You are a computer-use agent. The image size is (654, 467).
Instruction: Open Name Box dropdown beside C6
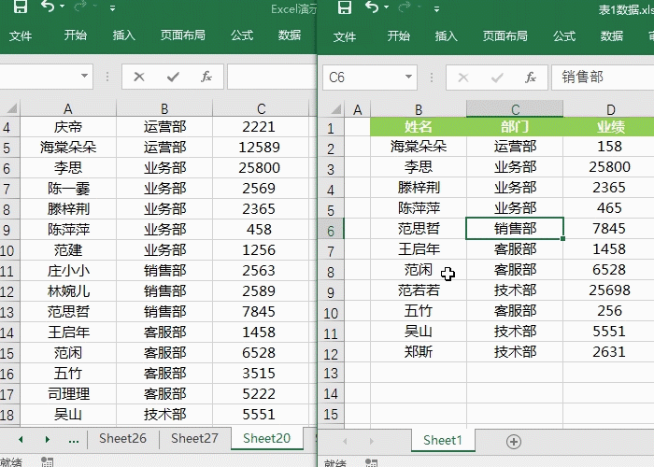coord(407,78)
